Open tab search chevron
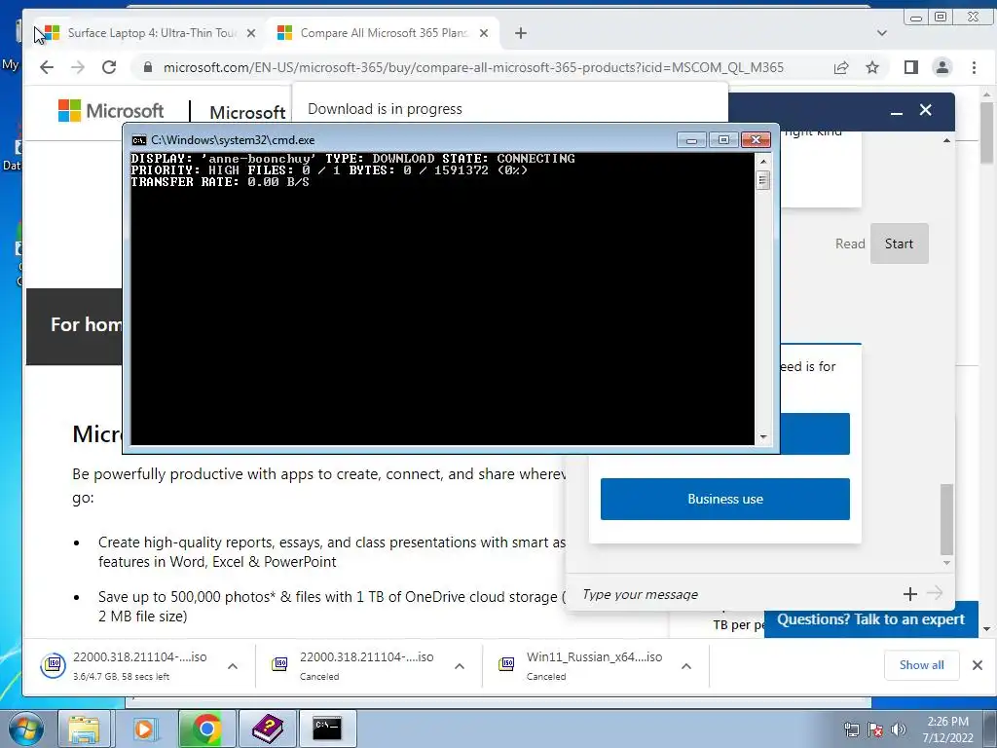Screen dimensions: 997x748 [882, 33]
